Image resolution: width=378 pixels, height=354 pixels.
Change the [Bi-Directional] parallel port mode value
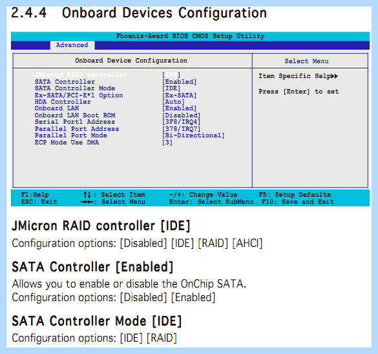194,135
